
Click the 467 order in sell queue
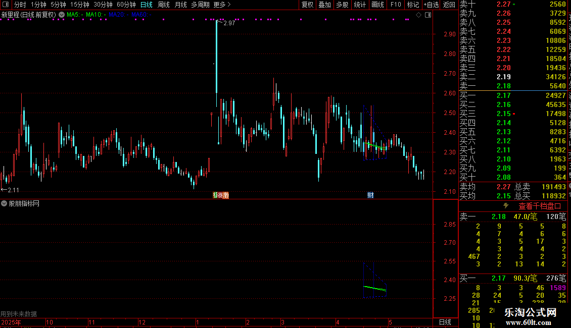tap(474, 256)
